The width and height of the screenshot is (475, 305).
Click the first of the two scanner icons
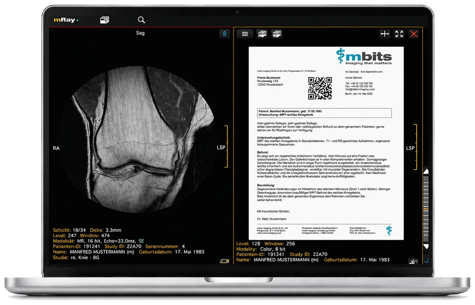[x=262, y=34]
